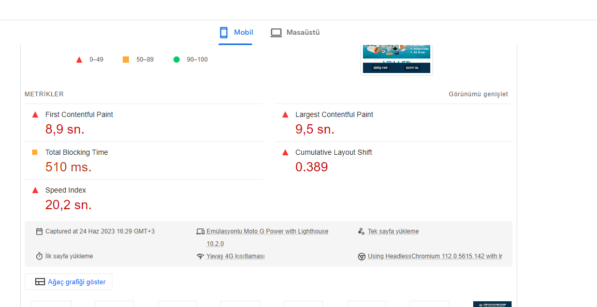This screenshot has height=307, width=597.
Task: Click the 9,5 sn. value
Action: click(x=315, y=129)
